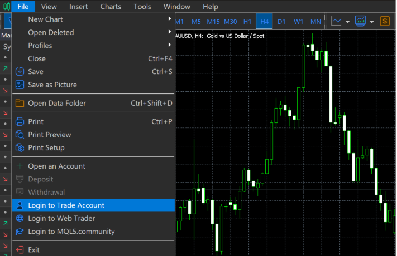Select Withdrawal menu entry
The width and height of the screenshot is (397, 256).
tap(93, 192)
